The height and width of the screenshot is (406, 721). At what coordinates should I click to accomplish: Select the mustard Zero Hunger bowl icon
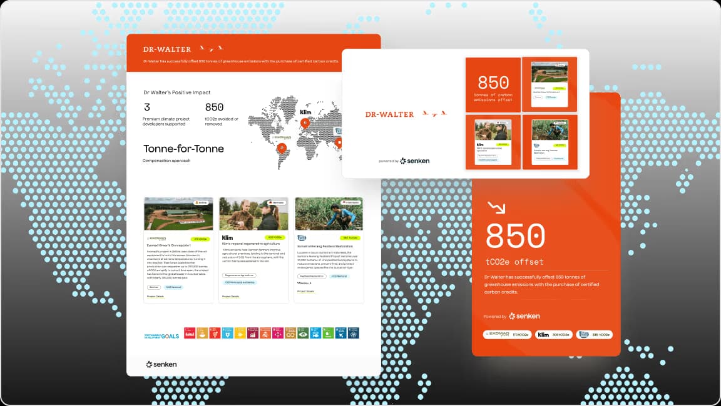coord(202,333)
